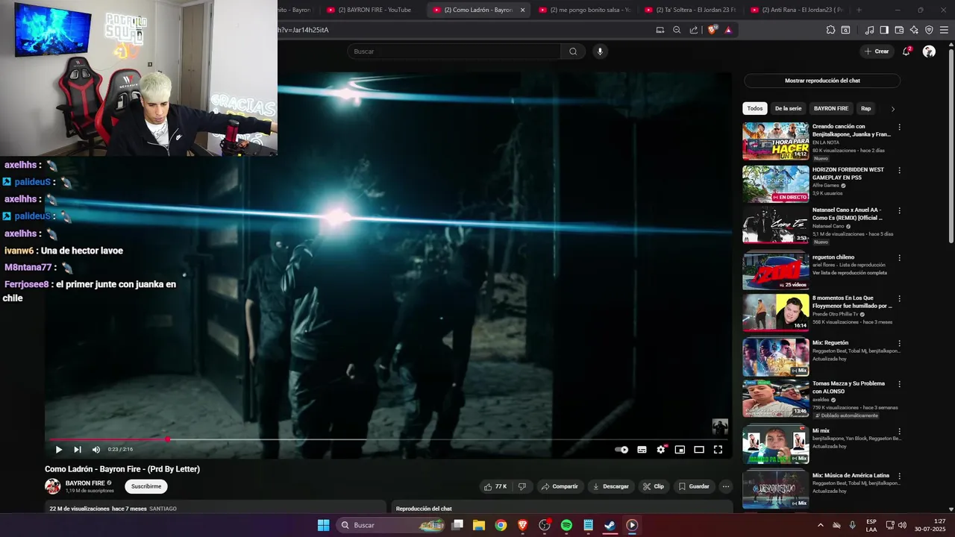Open the BAYRON FIRE channel name link
Viewport: 955px width, 537px height.
(85, 483)
